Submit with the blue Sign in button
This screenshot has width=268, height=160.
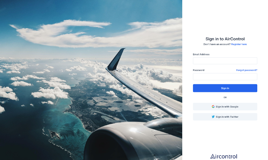click(x=225, y=88)
